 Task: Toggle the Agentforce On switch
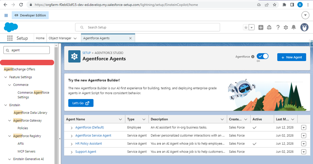pyautogui.click(x=262, y=56)
